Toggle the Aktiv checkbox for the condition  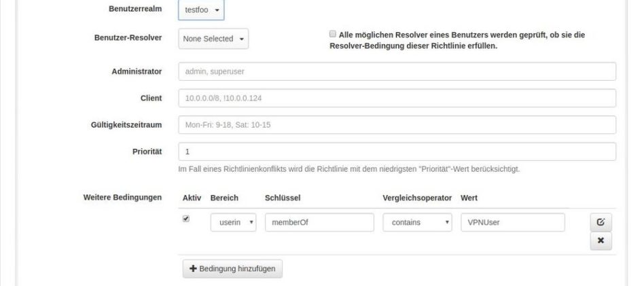[x=187, y=219]
